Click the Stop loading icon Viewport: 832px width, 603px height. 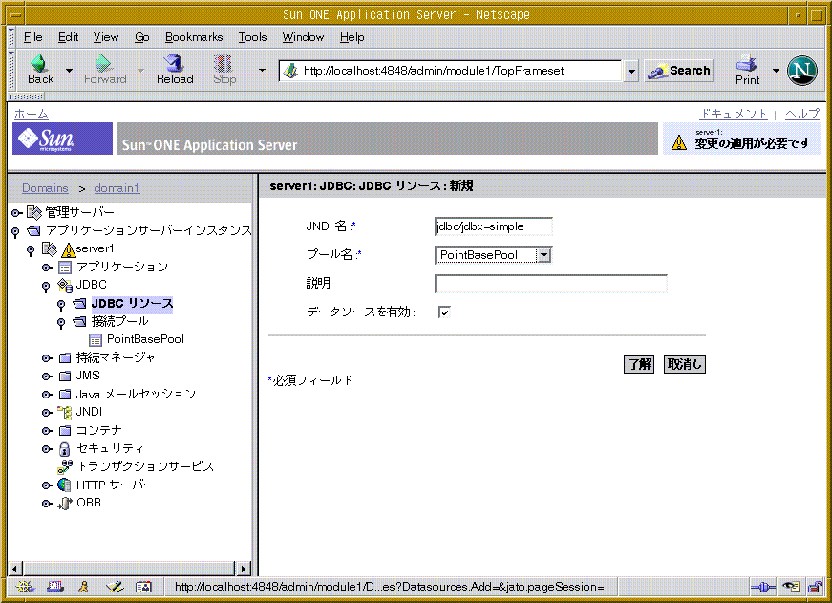tap(223, 64)
